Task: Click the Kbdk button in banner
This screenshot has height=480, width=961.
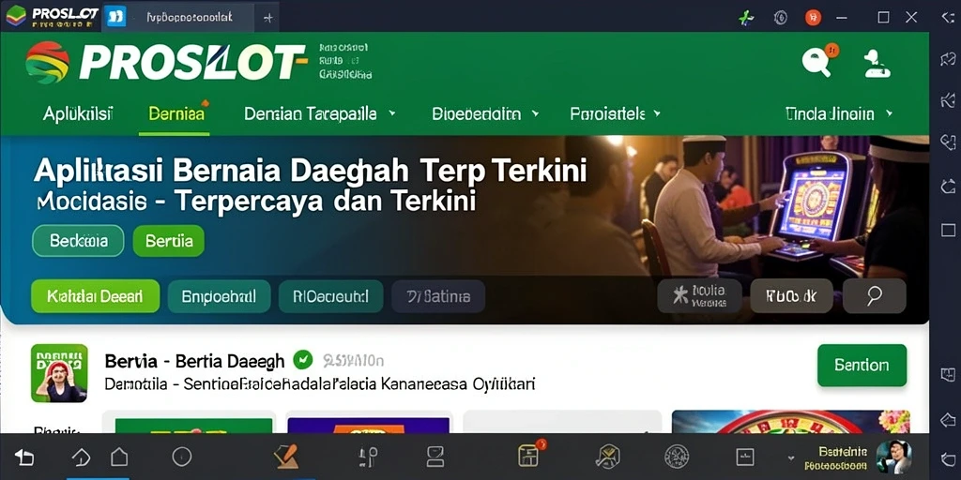Action: (x=791, y=296)
